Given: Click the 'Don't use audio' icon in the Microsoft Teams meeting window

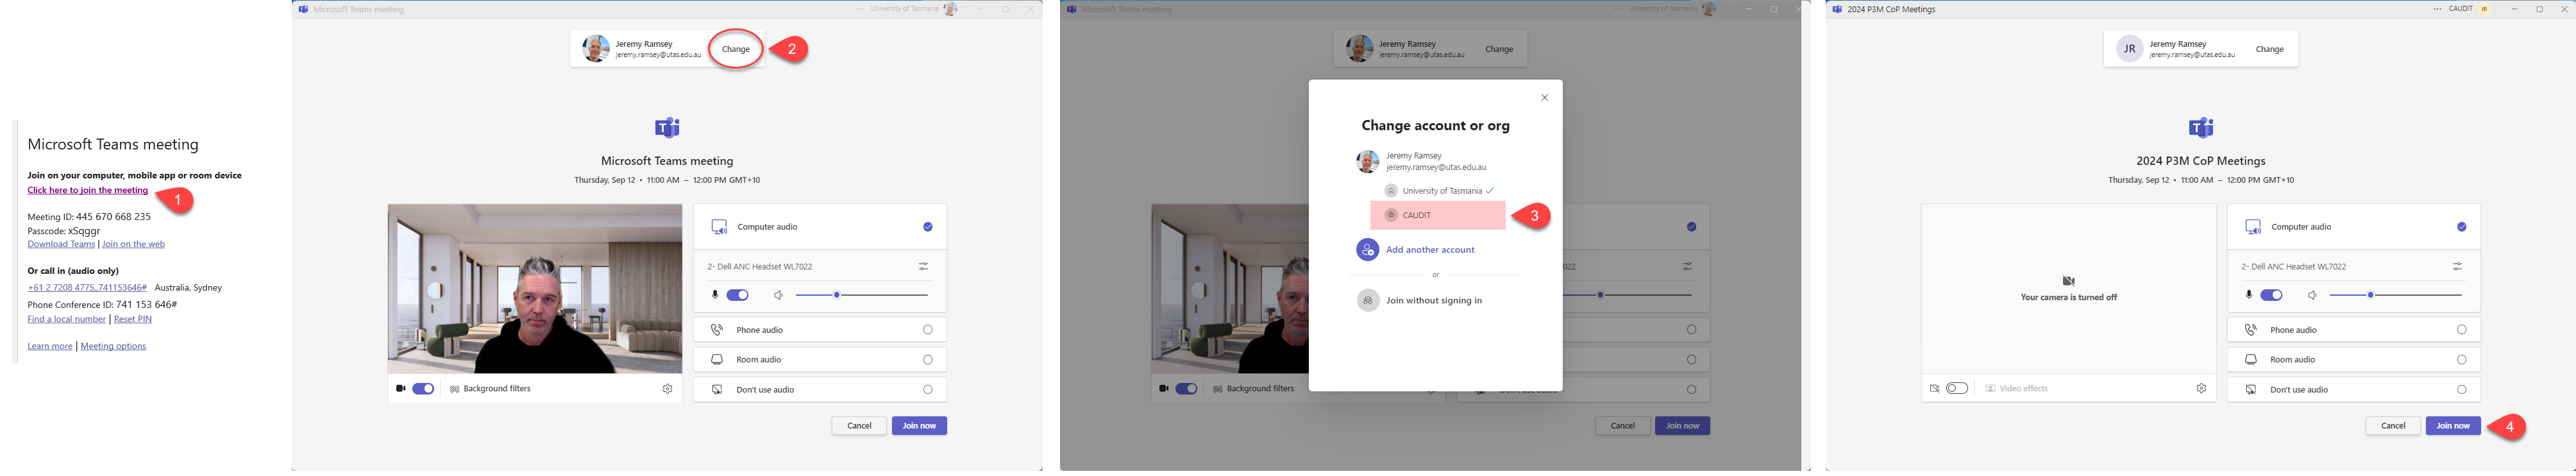Looking at the screenshot, I should pos(717,390).
